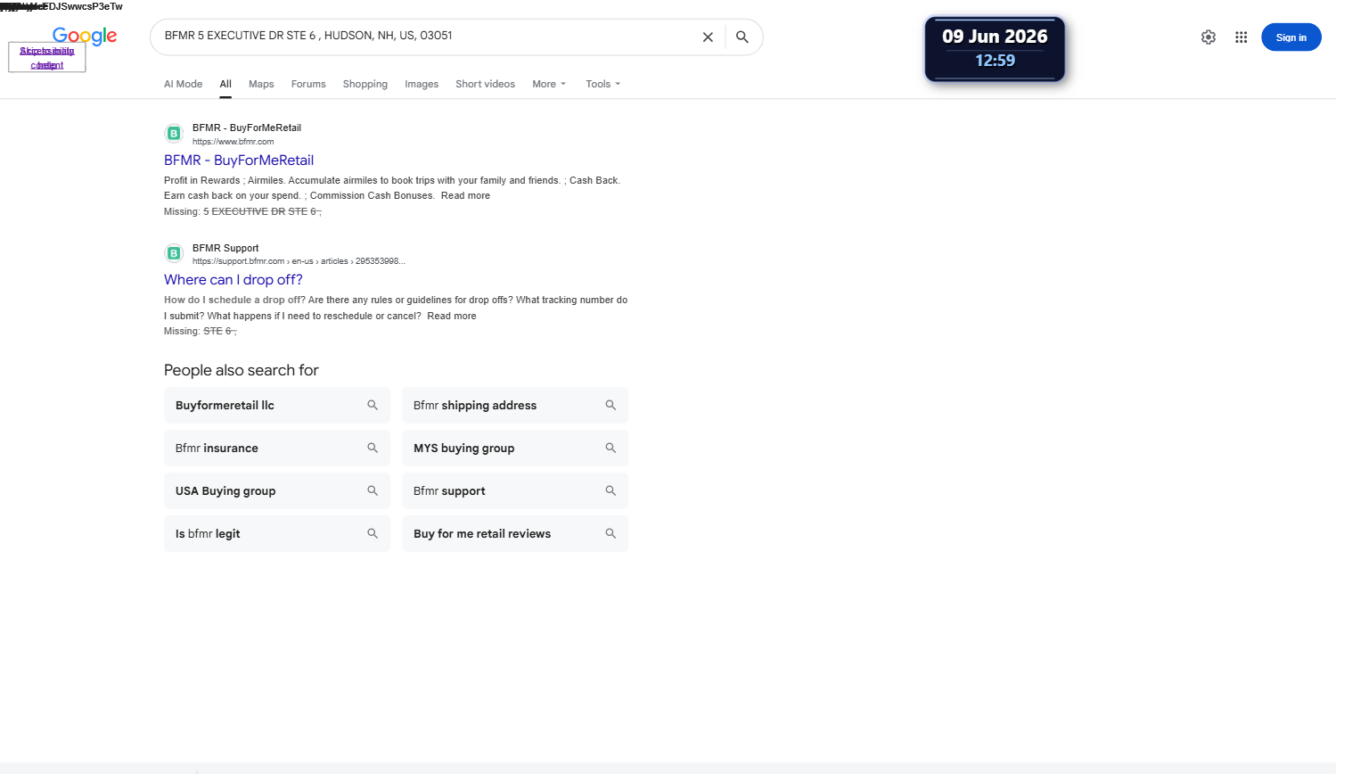Click search icon beside Buy for me retail reviews
Image resolution: width=1352 pixels, height=774 pixels.
click(x=610, y=533)
